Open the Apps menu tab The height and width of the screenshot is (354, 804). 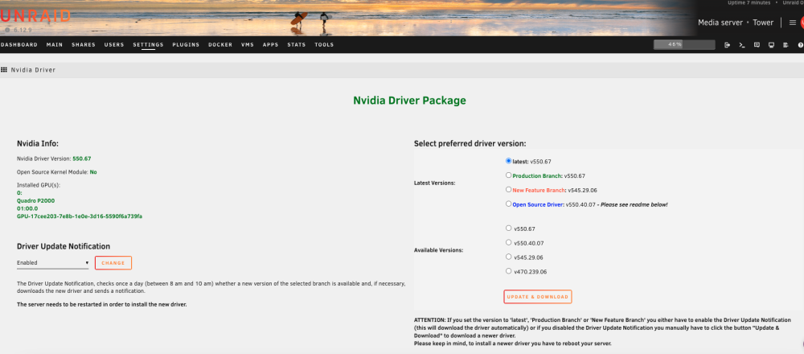[271, 44]
